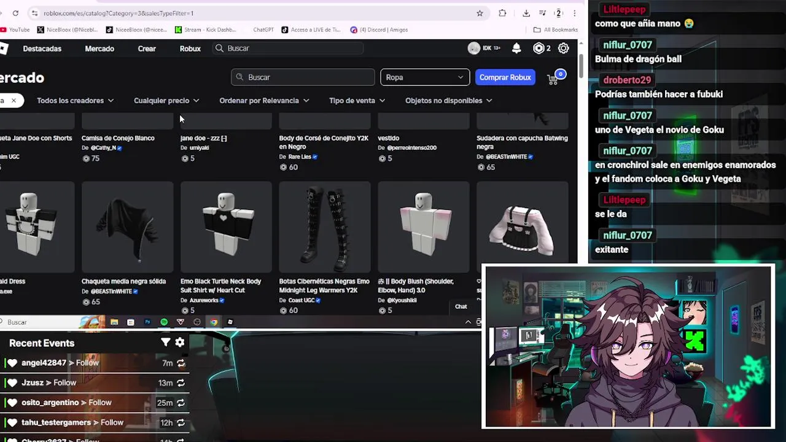Filter the Recent Events list
The image size is (786, 442).
(x=166, y=343)
